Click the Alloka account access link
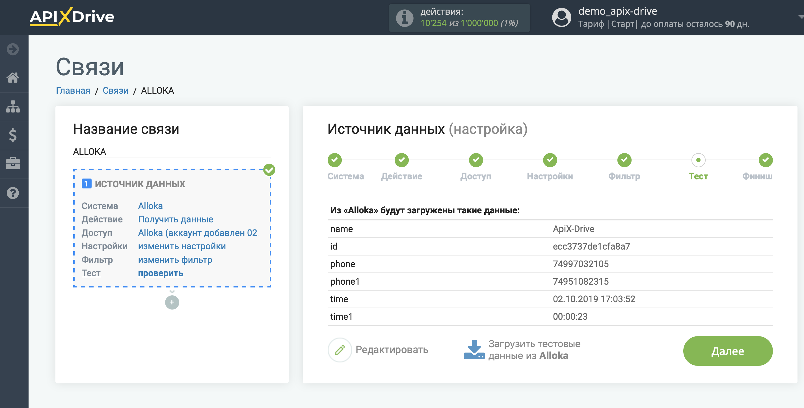 [198, 233]
